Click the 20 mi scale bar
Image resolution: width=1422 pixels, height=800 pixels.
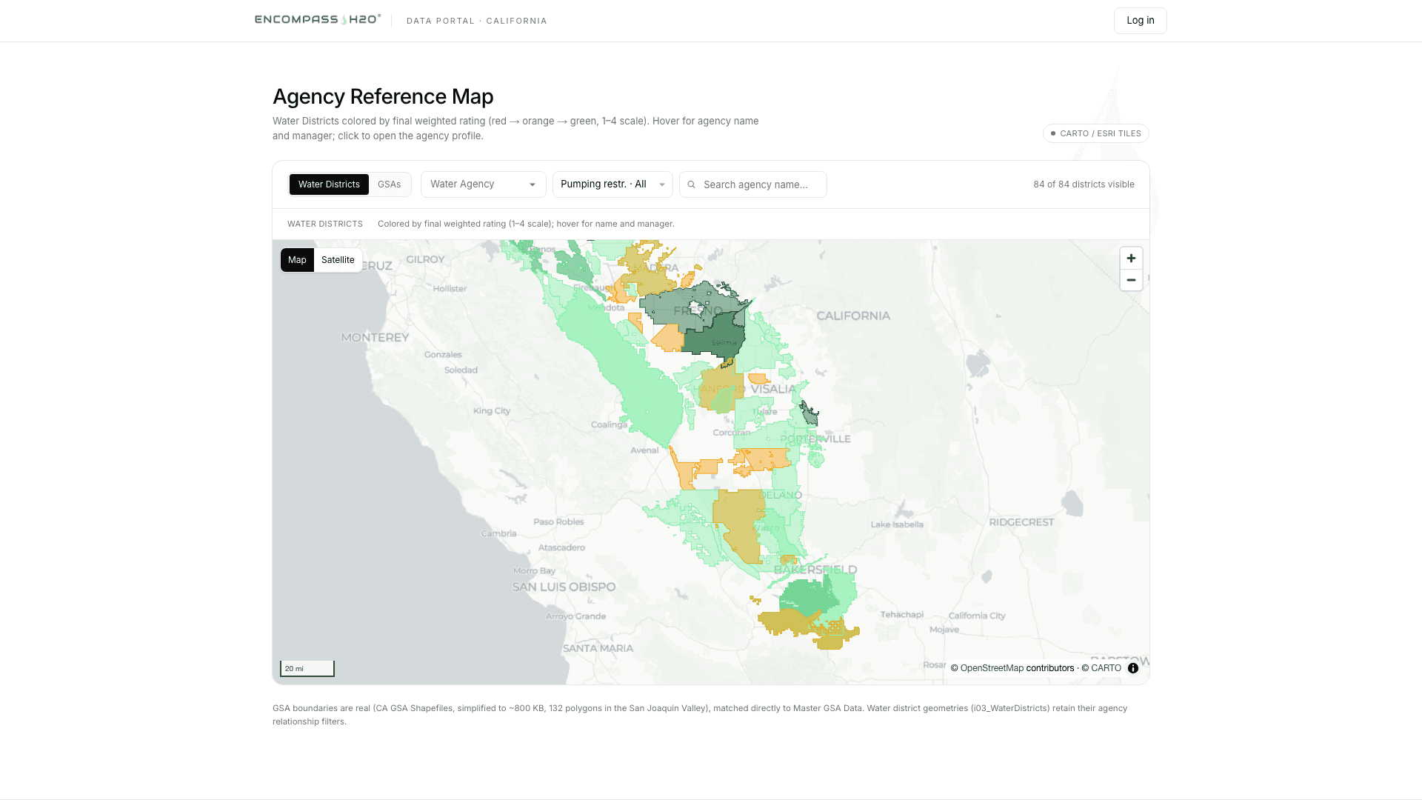pos(307,668)
